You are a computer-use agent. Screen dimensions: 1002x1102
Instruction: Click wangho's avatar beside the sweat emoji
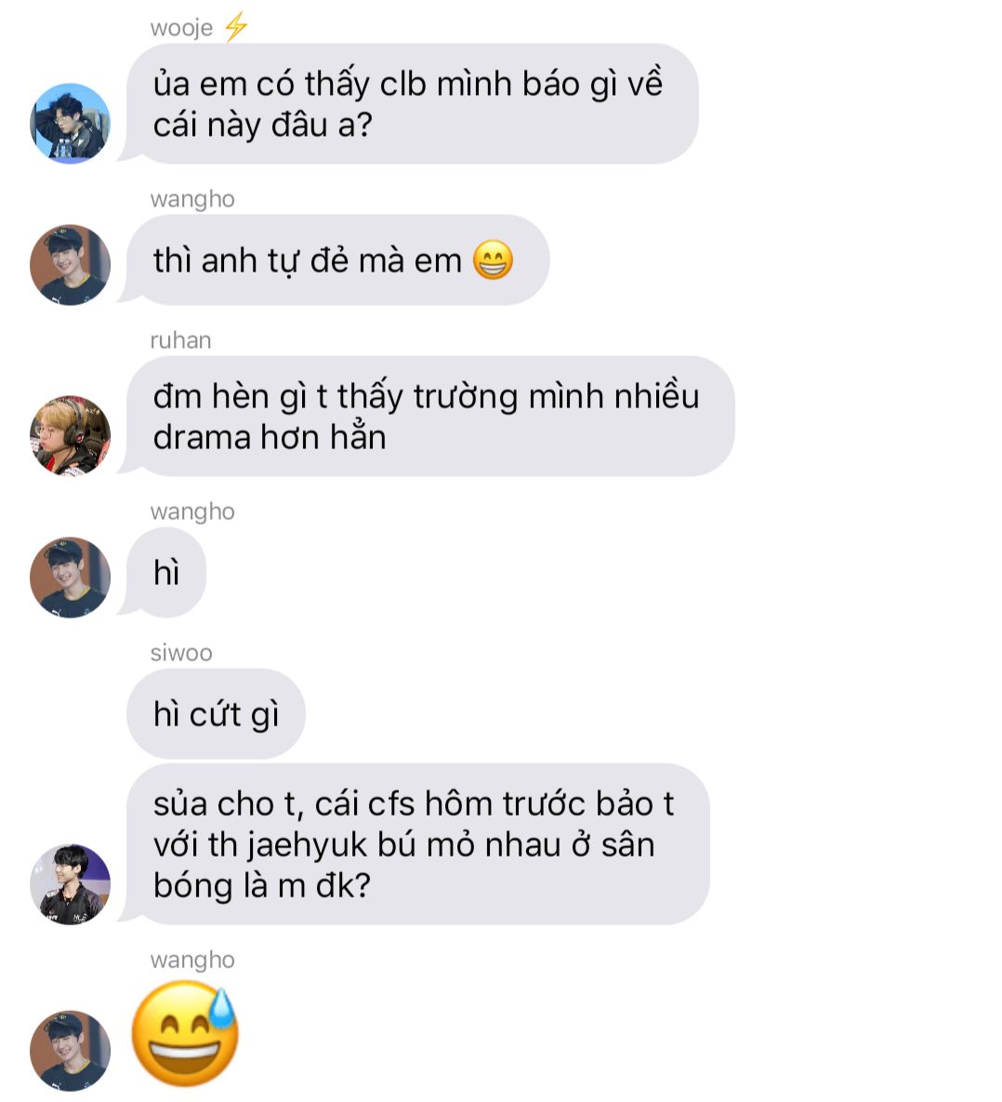pyautogui.click(x=71, y=1051)
